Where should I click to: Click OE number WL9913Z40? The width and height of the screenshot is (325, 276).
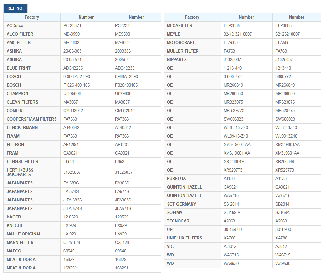(x=286, y=136)
